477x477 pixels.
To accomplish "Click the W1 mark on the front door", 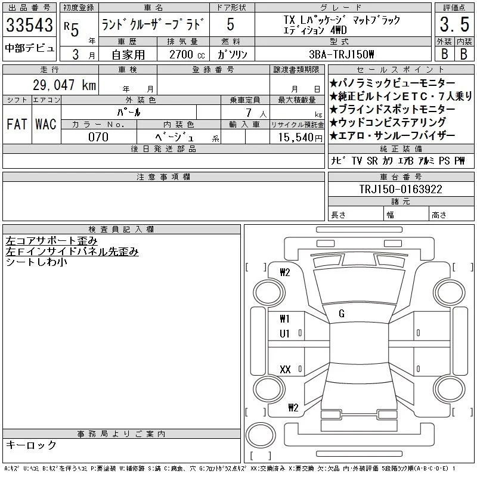I will pos(284,319).
